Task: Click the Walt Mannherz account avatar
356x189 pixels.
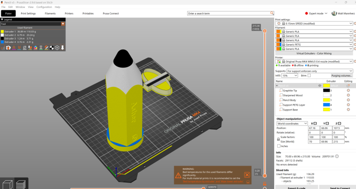Action: (334, 13)
